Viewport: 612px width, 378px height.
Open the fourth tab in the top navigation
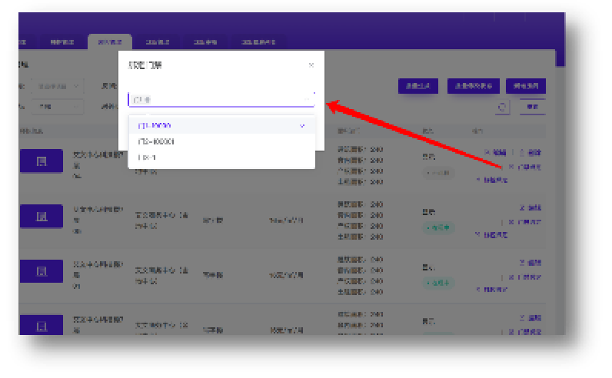(x=158, y=42)
